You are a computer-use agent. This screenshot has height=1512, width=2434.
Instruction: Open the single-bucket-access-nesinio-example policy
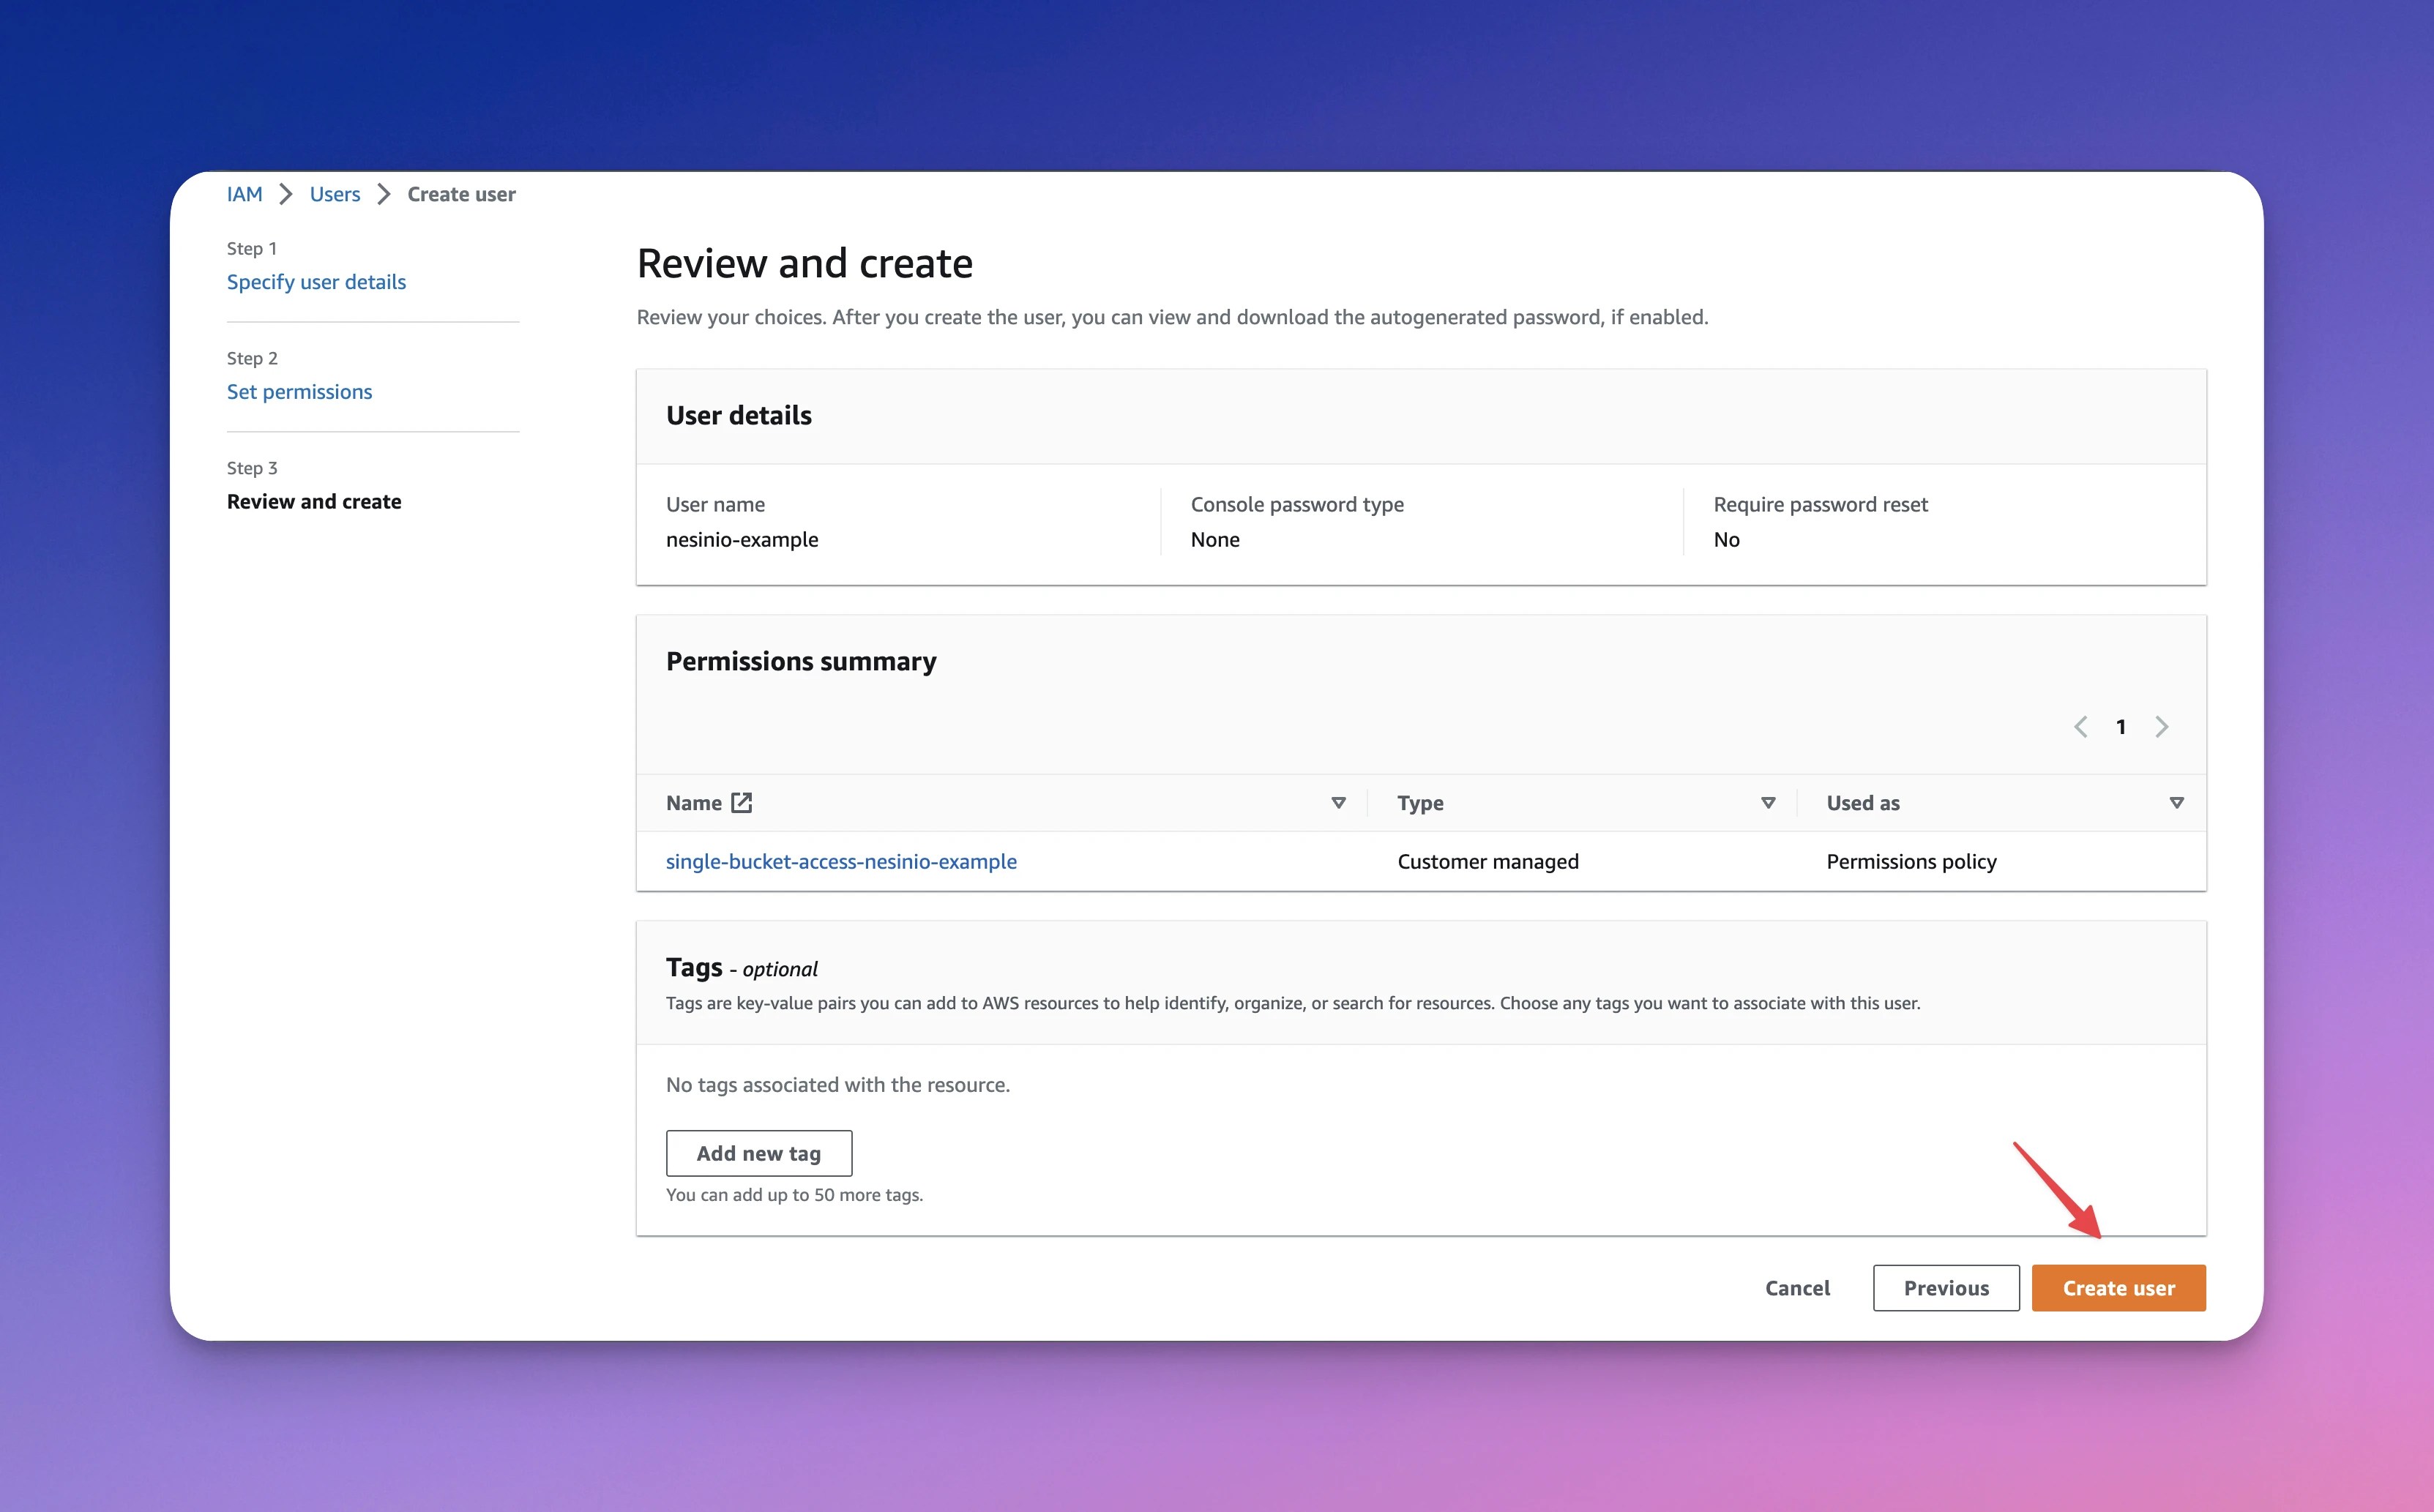pos(841,861)
